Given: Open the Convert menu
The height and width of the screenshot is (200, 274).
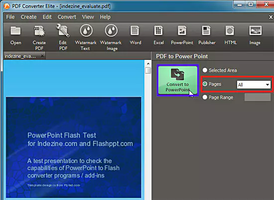Looking at the screenshot, I should (x=67, y=17).
